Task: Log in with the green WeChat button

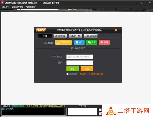Action: (92, 42)
